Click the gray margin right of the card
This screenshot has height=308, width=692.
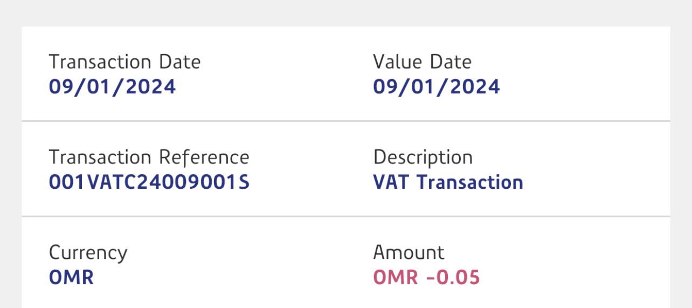coord(681,162)
